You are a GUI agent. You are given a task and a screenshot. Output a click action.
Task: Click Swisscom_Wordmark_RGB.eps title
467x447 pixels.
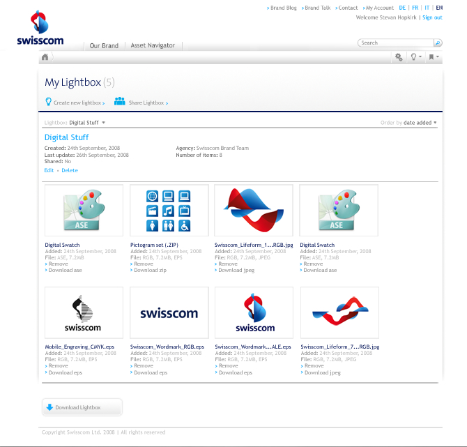click(x=167, y=347)
